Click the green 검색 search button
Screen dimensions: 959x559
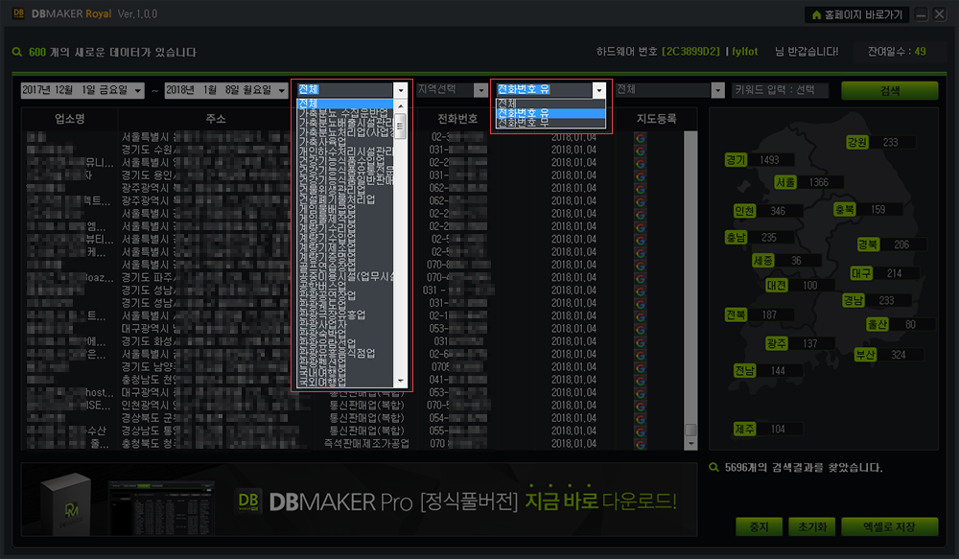889,90
